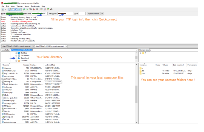Sort remote files by Filename column

(144, 65)
